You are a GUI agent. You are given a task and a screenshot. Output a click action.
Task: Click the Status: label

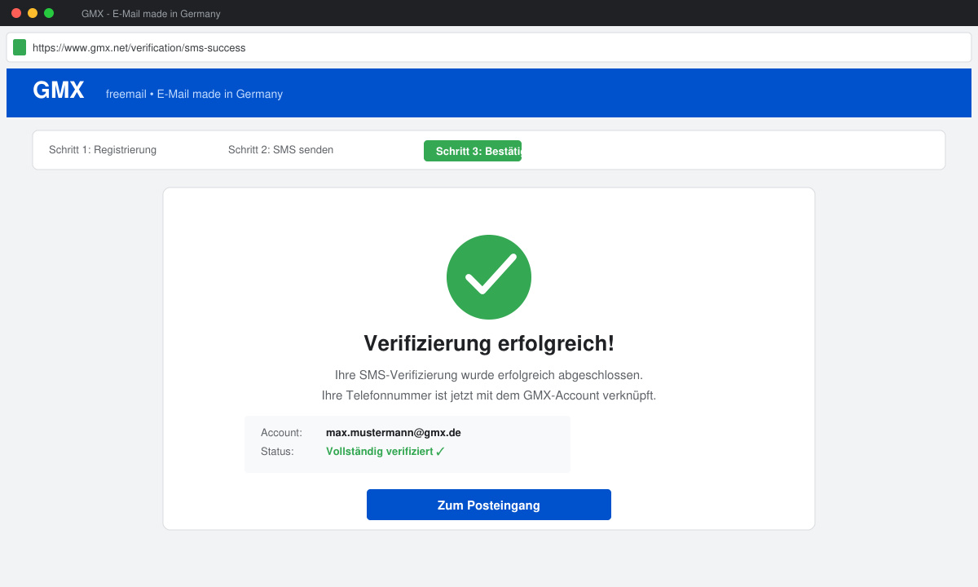coord(277,451)
